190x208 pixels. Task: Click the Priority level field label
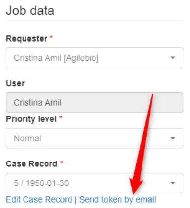31,119
